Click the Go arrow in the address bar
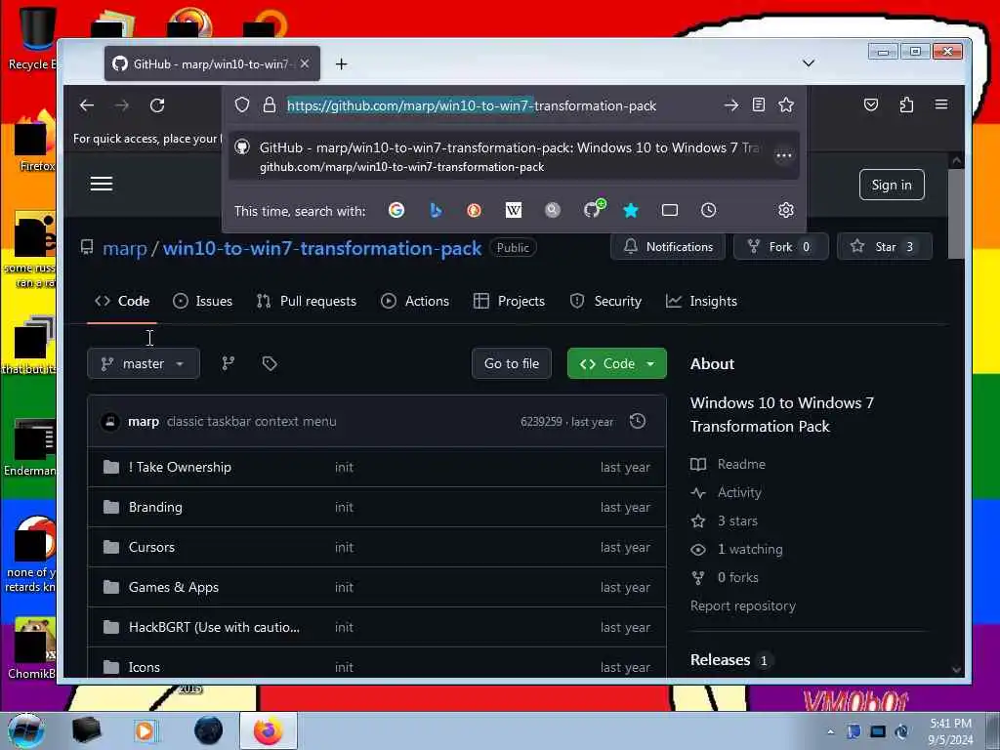Viewport: 1000px width, 750px height. [x=730, y=104]
